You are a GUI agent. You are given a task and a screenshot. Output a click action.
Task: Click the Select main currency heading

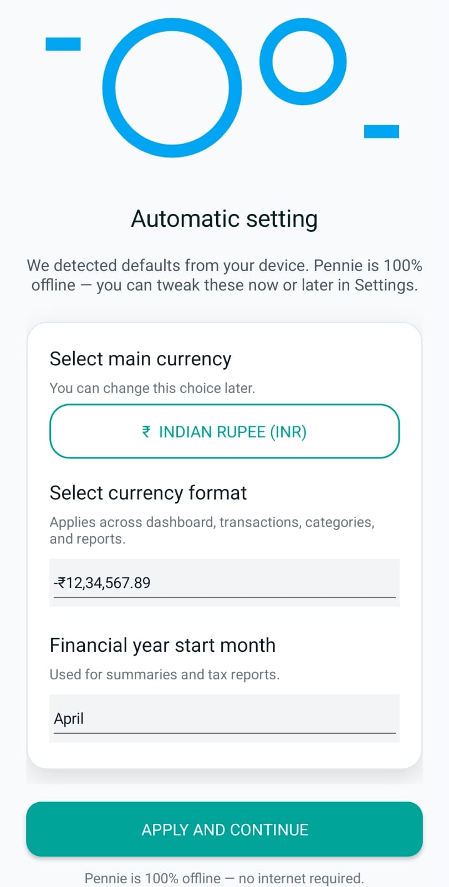point(140,359)
